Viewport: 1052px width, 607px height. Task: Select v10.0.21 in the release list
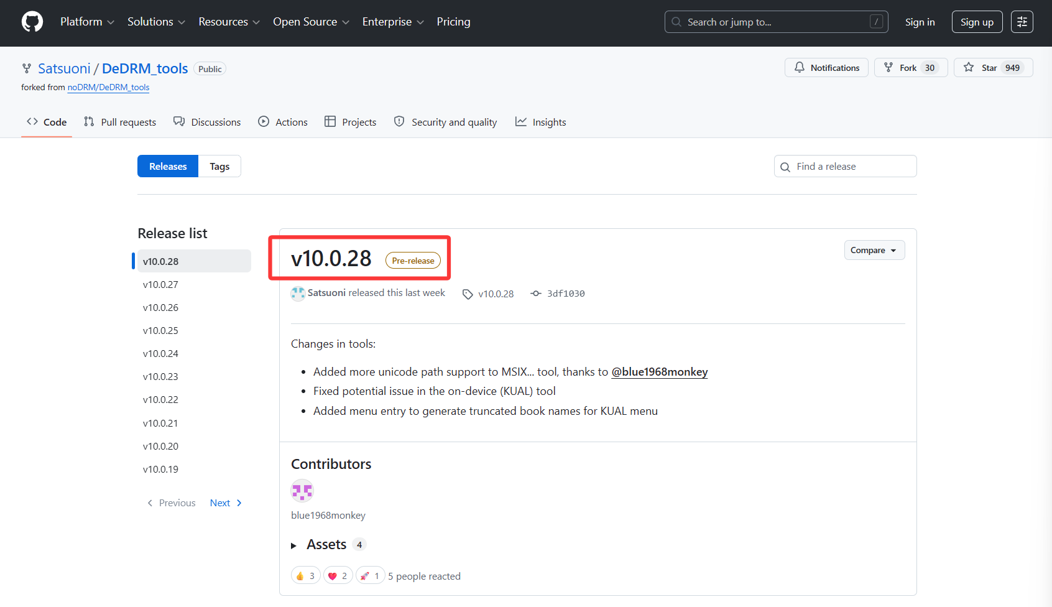coord(194,423)
